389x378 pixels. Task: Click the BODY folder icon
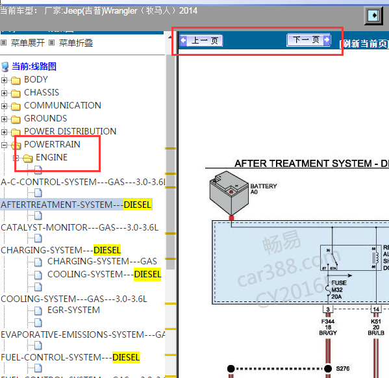point(16,81)
